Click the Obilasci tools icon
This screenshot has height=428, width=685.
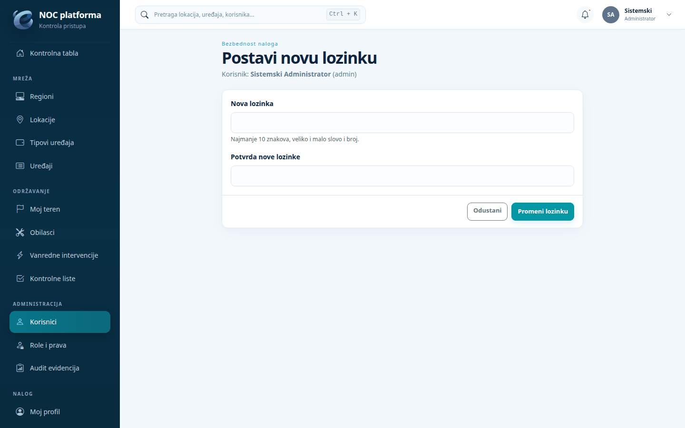pyautogui.click(x=20, y=233)
